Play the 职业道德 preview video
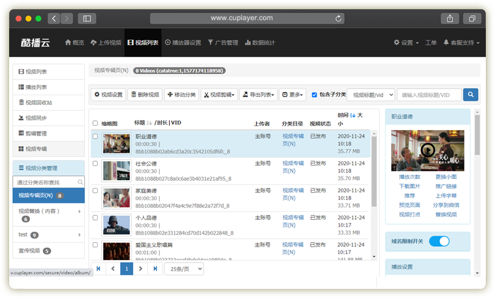This screenshot has width=495, height=298. [428, 150]
